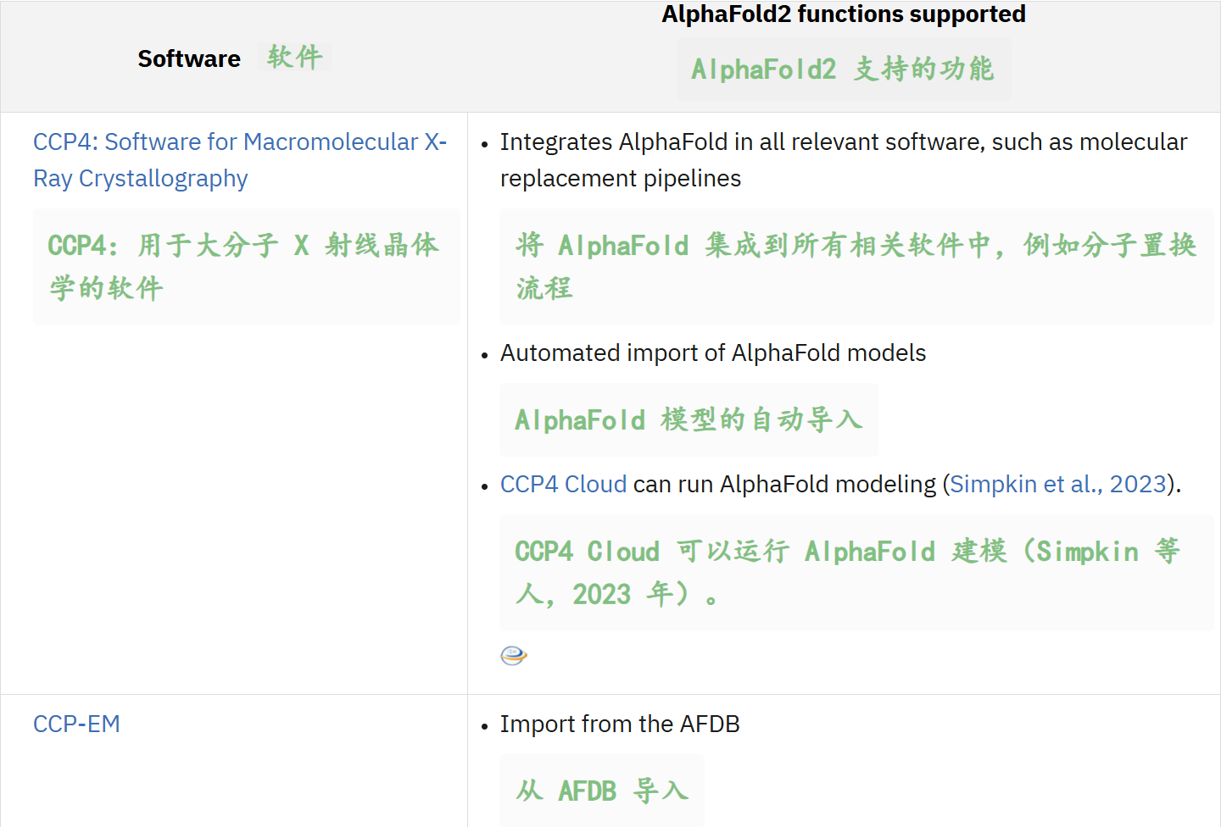1221x827 pixels.
Task: Click the text "can run AlphaFold modeling"
Action: pyautogui.click(x=785, y=484)
